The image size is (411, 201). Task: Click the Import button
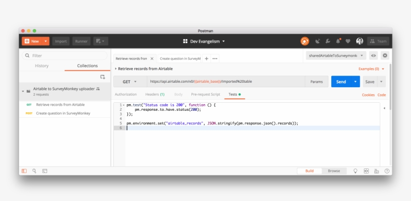[x=61, y=41]
